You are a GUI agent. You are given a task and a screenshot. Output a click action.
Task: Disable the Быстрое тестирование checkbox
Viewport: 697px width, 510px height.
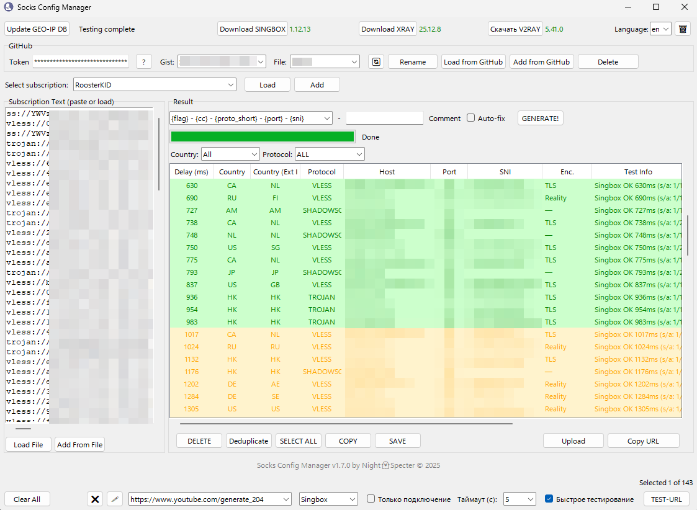549,498
